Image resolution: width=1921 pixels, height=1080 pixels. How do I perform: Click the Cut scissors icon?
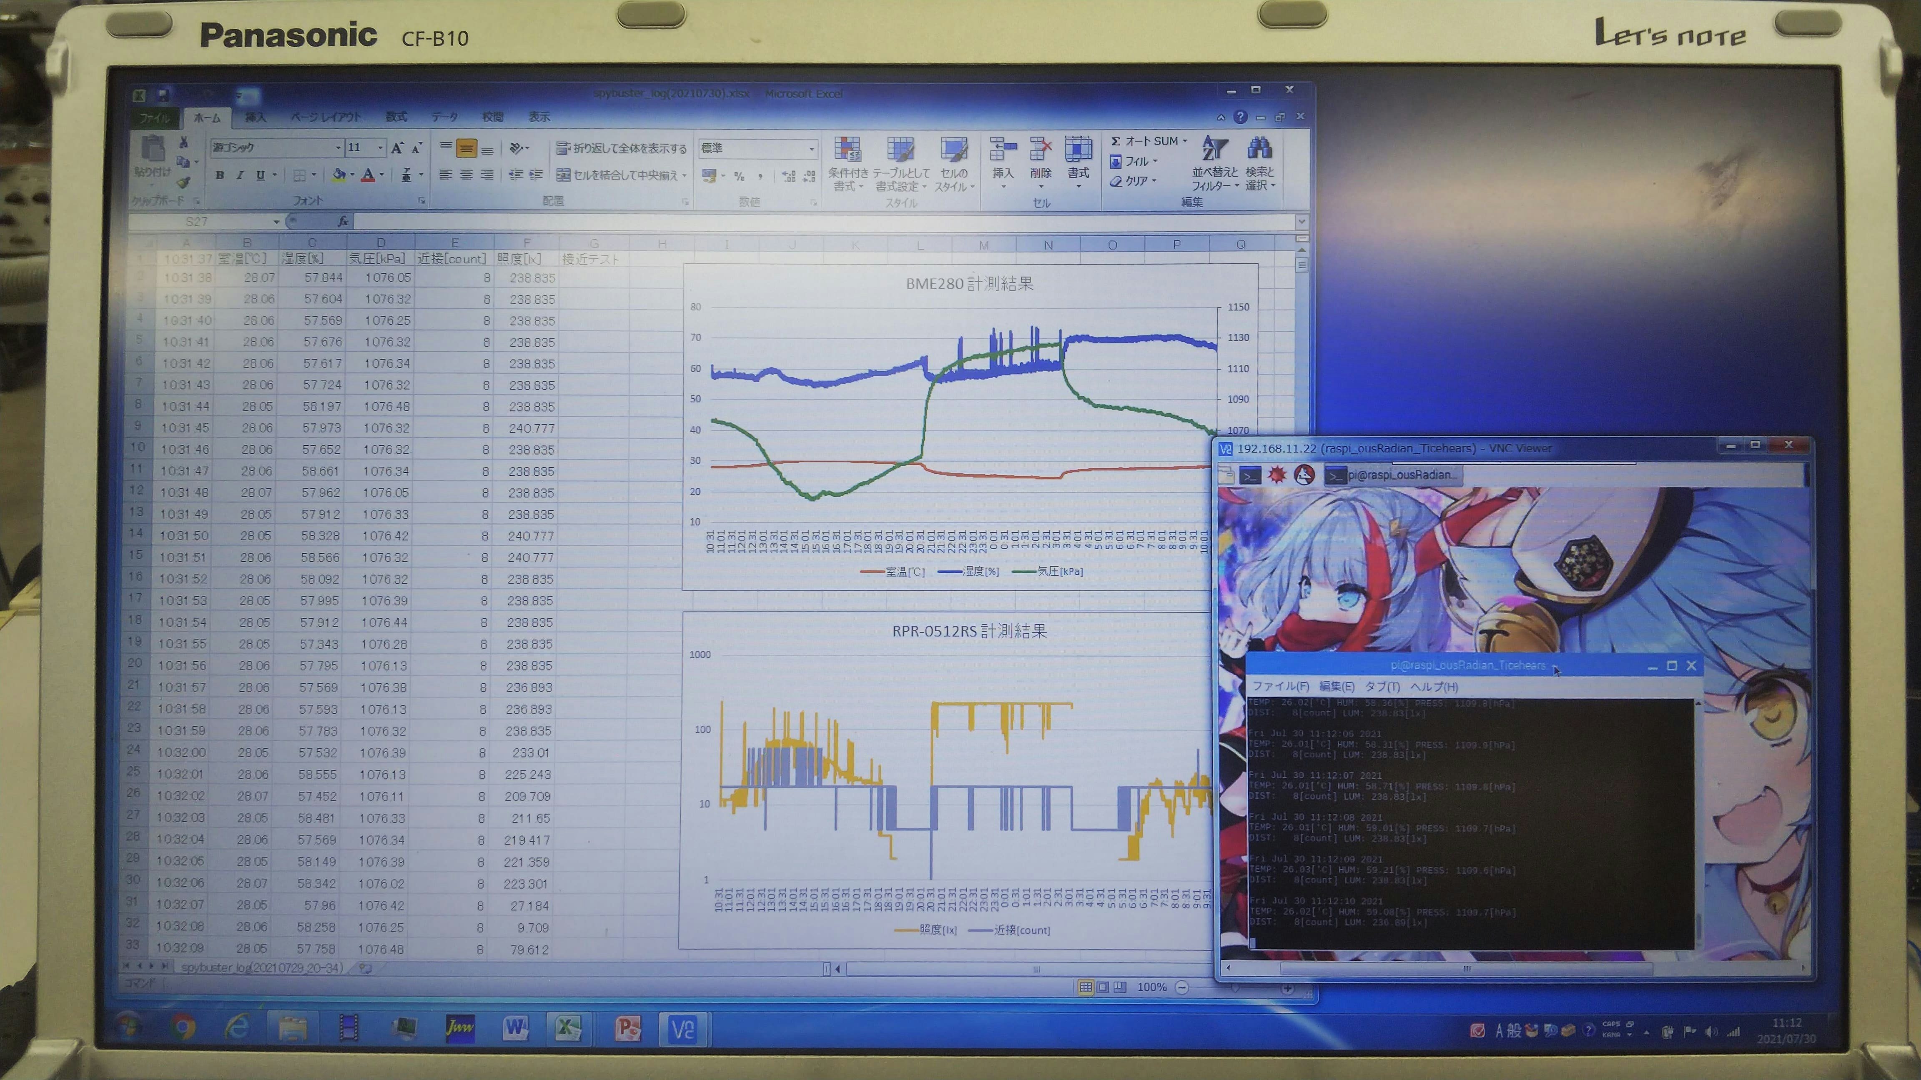point(183,142)
